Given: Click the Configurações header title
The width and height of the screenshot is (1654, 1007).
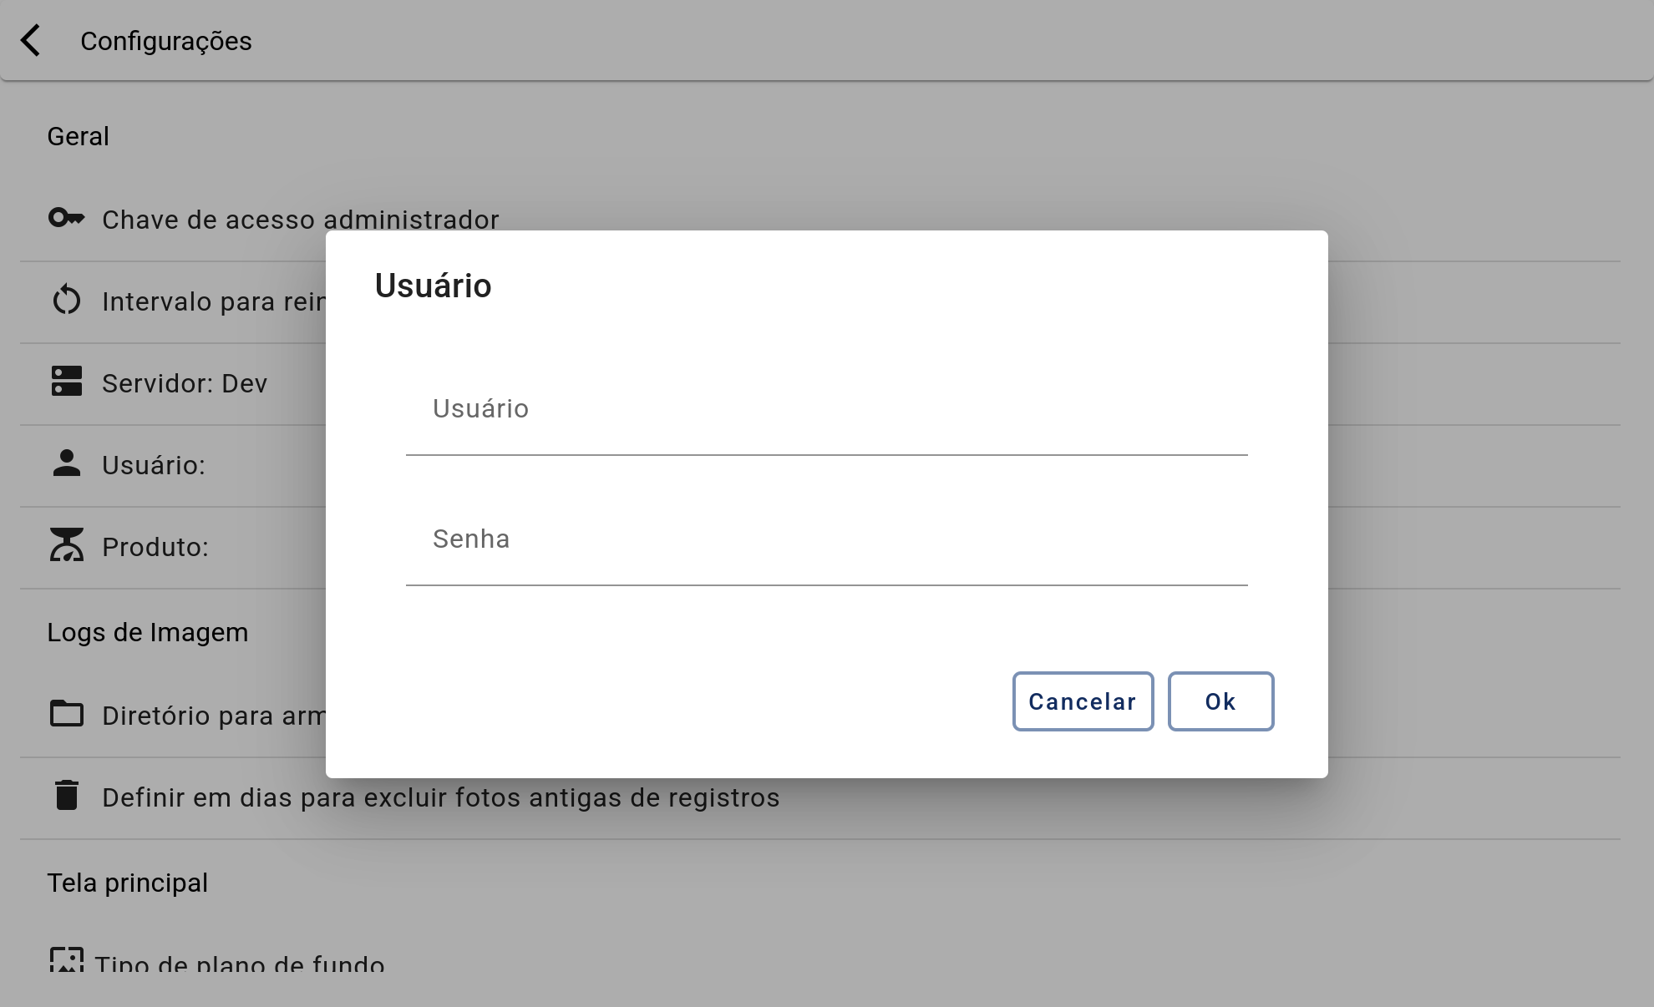Looking at the screenshot, I should (166, 41).
